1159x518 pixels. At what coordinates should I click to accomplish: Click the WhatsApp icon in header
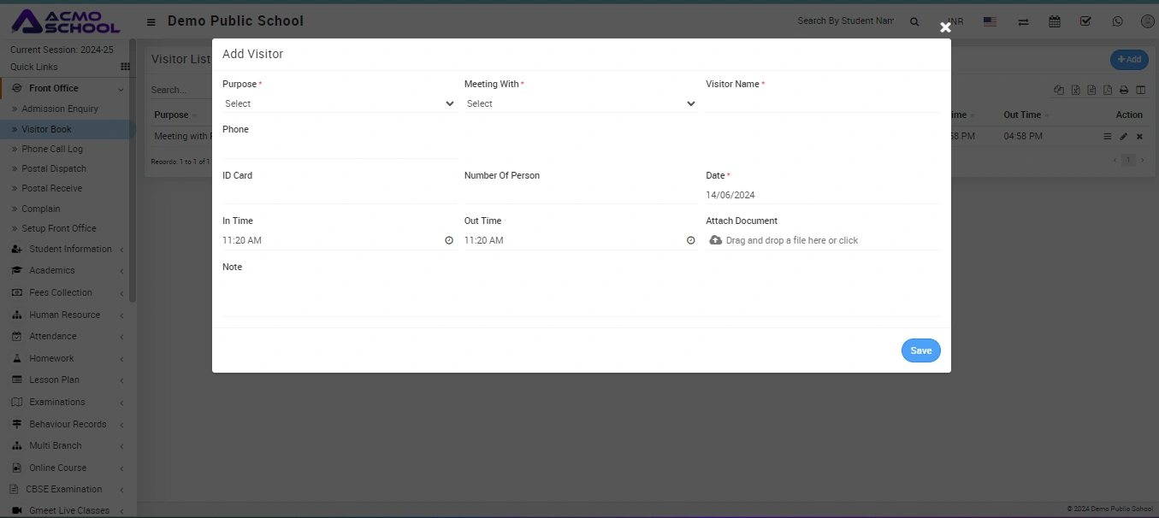coord(1117,21)
